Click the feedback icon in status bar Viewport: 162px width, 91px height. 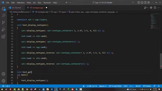point(154,86)
